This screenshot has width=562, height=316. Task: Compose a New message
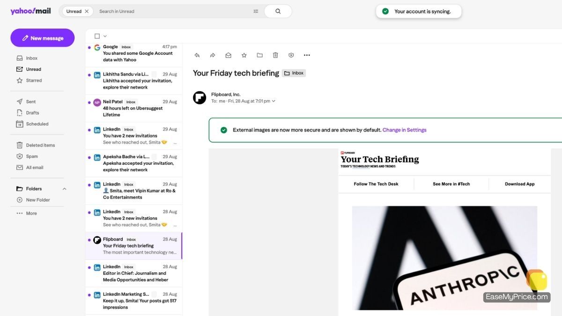point(43,38)
